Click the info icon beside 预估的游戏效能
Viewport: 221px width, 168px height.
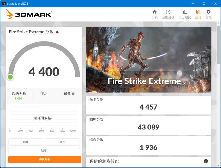pyautogui.click(x=206, y=161)
